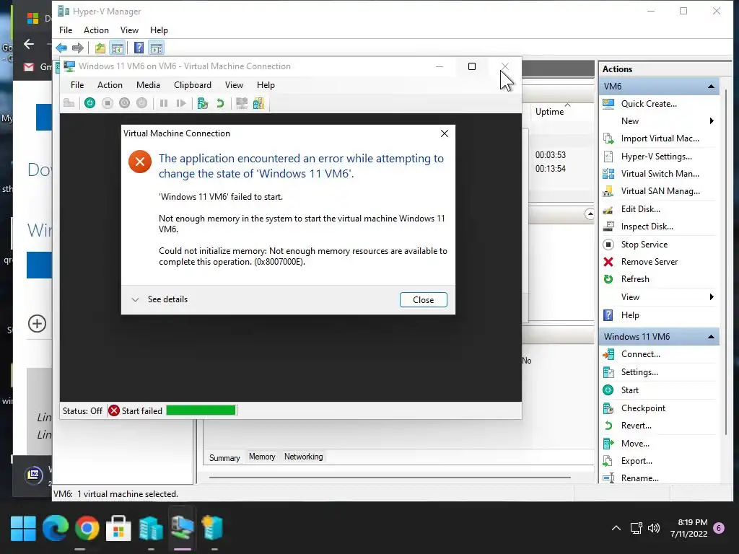Click the Back arrow in Hyper-V Manager toolbar
739x554 pixels.
click(x=61, y=48)
